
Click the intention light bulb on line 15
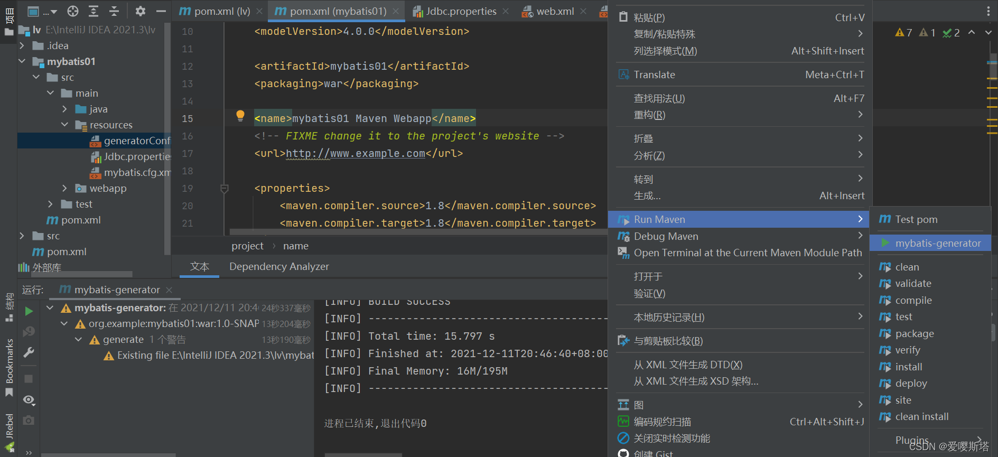pos(240,116)
